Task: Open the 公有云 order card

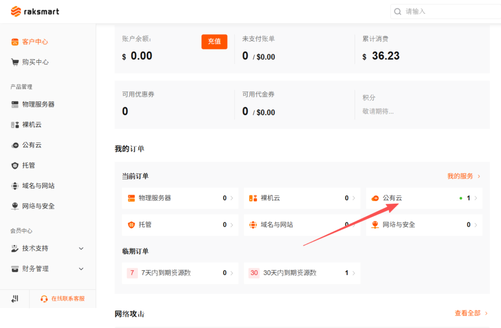Action: [424, 198]
